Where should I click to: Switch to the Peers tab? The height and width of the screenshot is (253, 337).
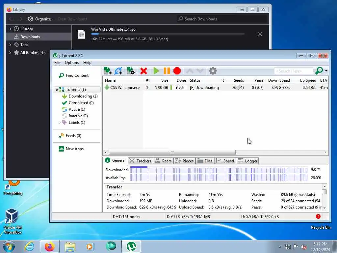click(163, 161)
